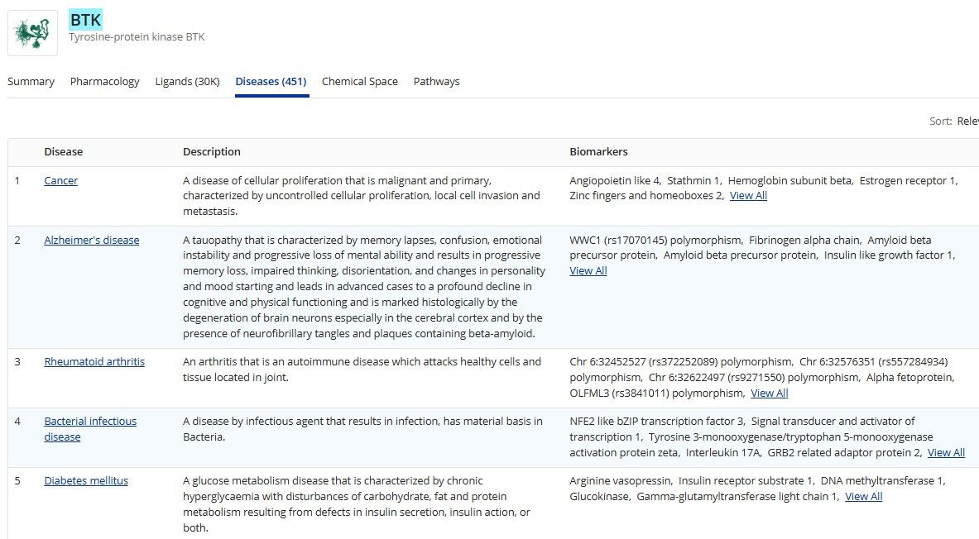View all Diabetes mellitus biomarkers
Viewport: 979px width, 539px height.
click(x=863, y=497)
